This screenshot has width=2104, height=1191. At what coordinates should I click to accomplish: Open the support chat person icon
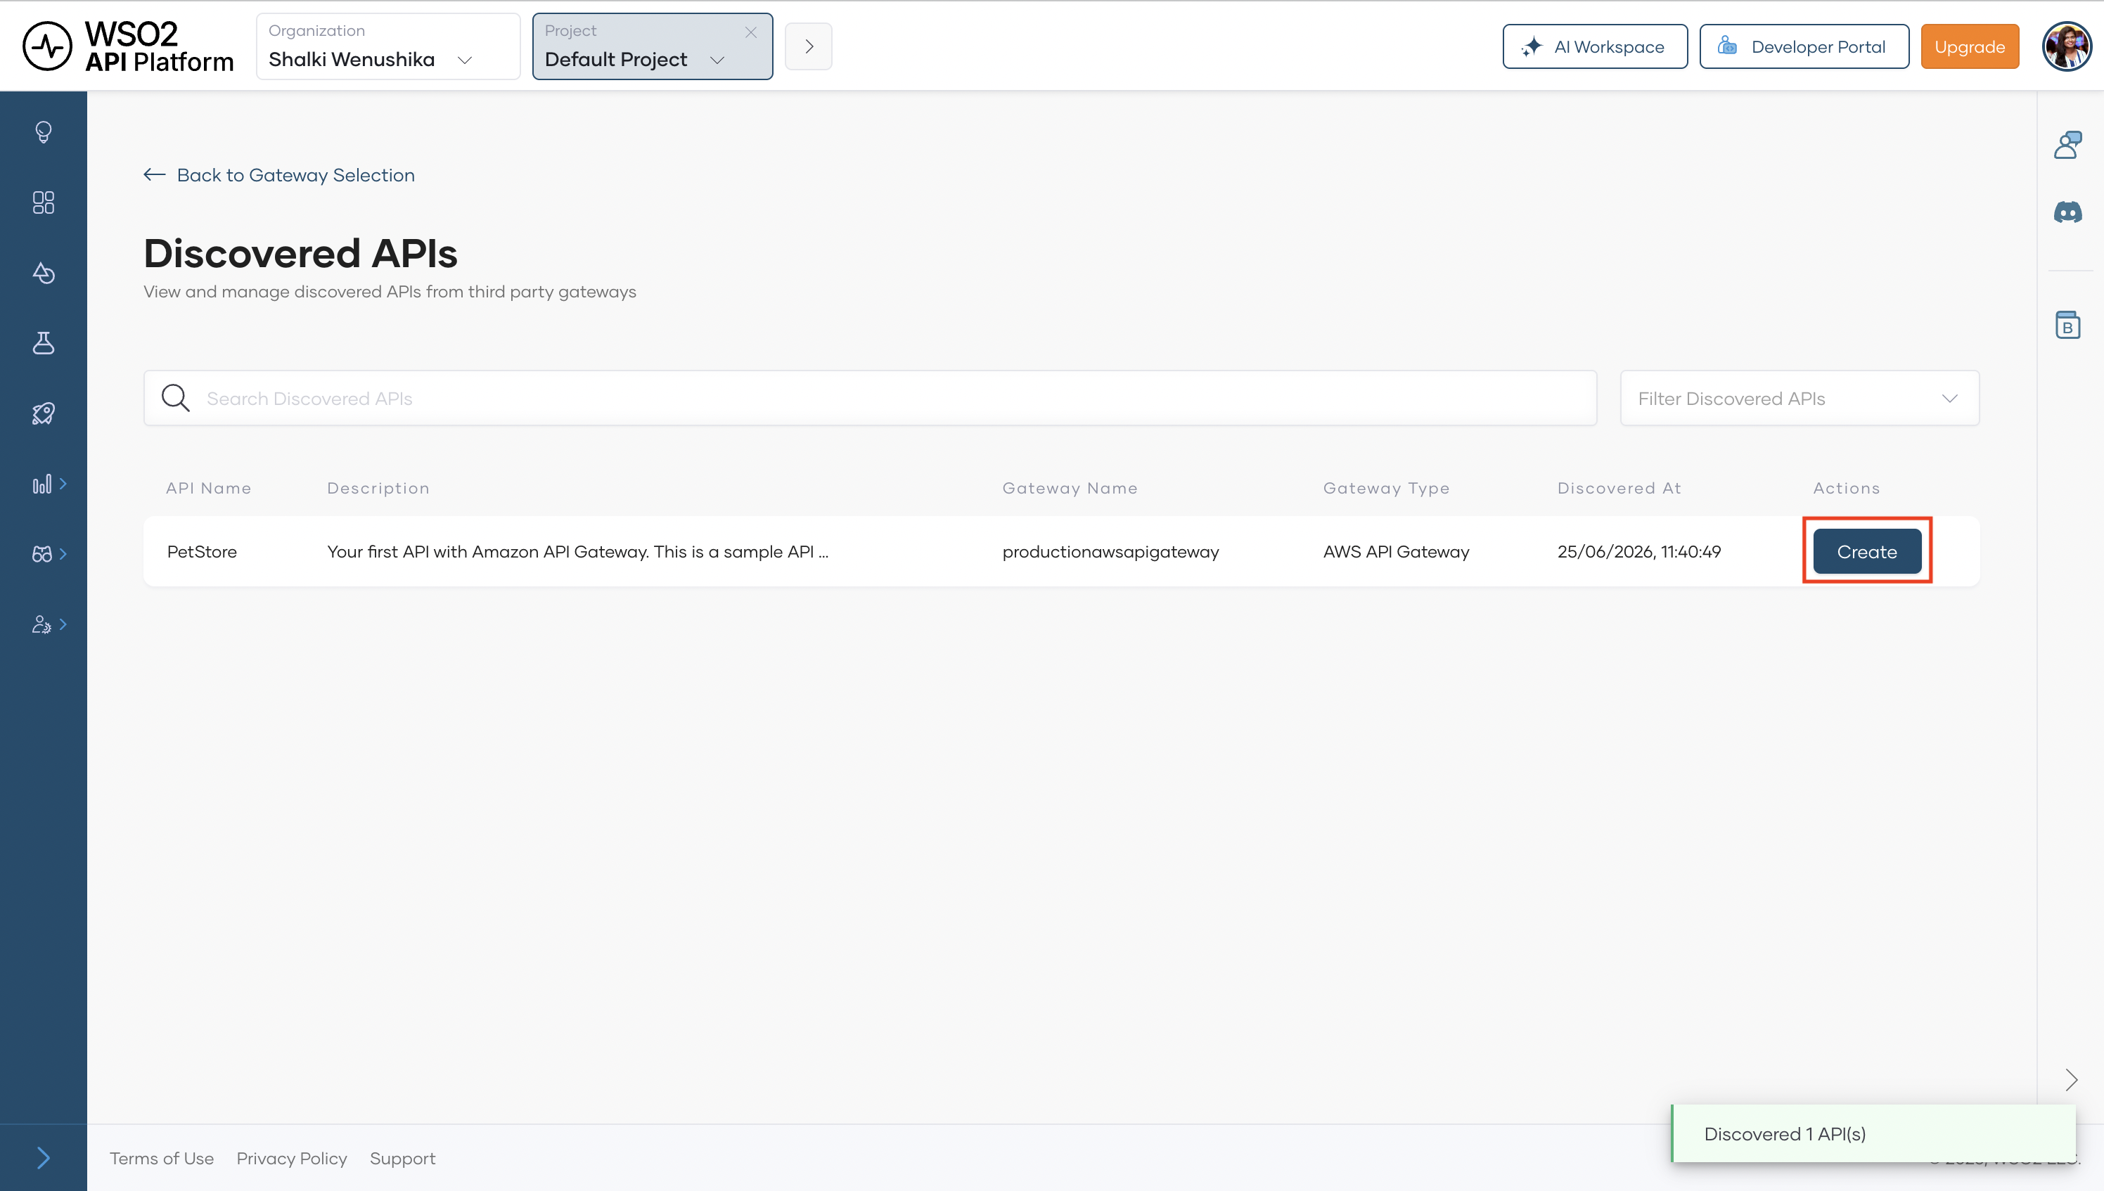point(2067,145)
